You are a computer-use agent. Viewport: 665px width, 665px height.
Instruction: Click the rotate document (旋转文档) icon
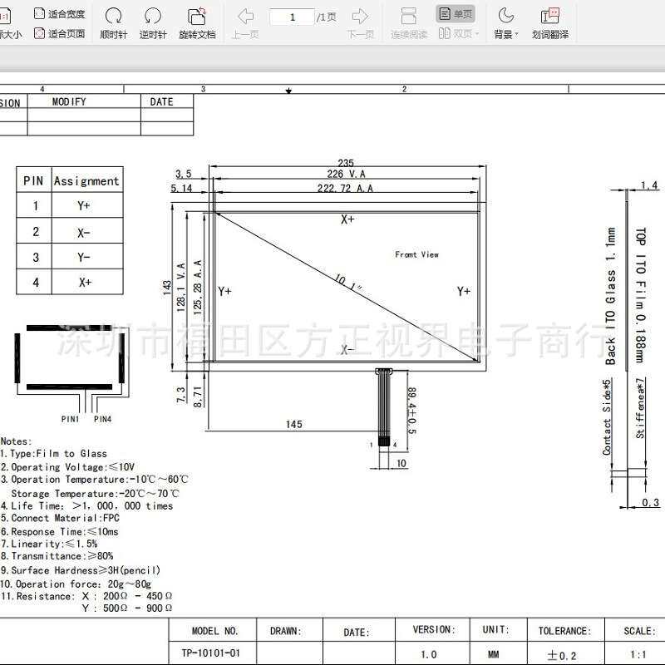(197, 23)
